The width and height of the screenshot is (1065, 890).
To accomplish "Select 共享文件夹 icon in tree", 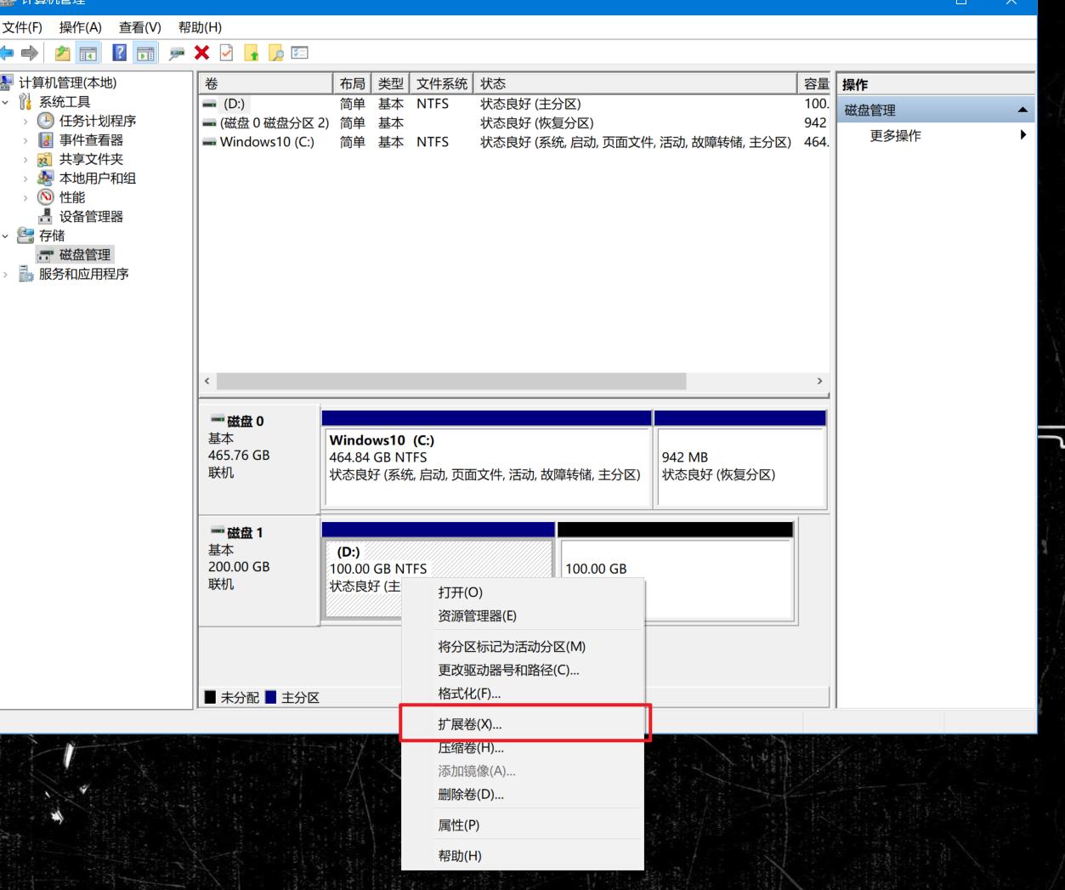I will [46, 159].
